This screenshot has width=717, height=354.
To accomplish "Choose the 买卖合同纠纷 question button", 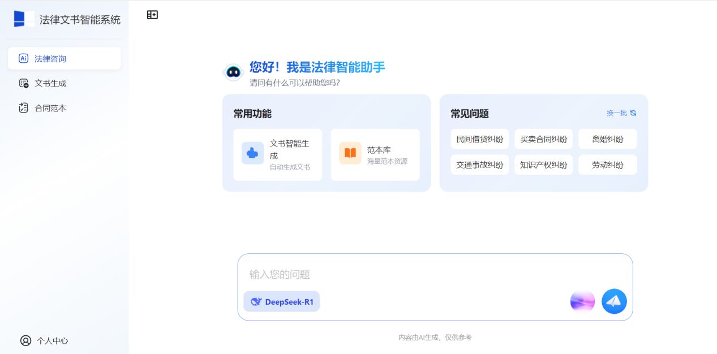I will click(543, 139).
